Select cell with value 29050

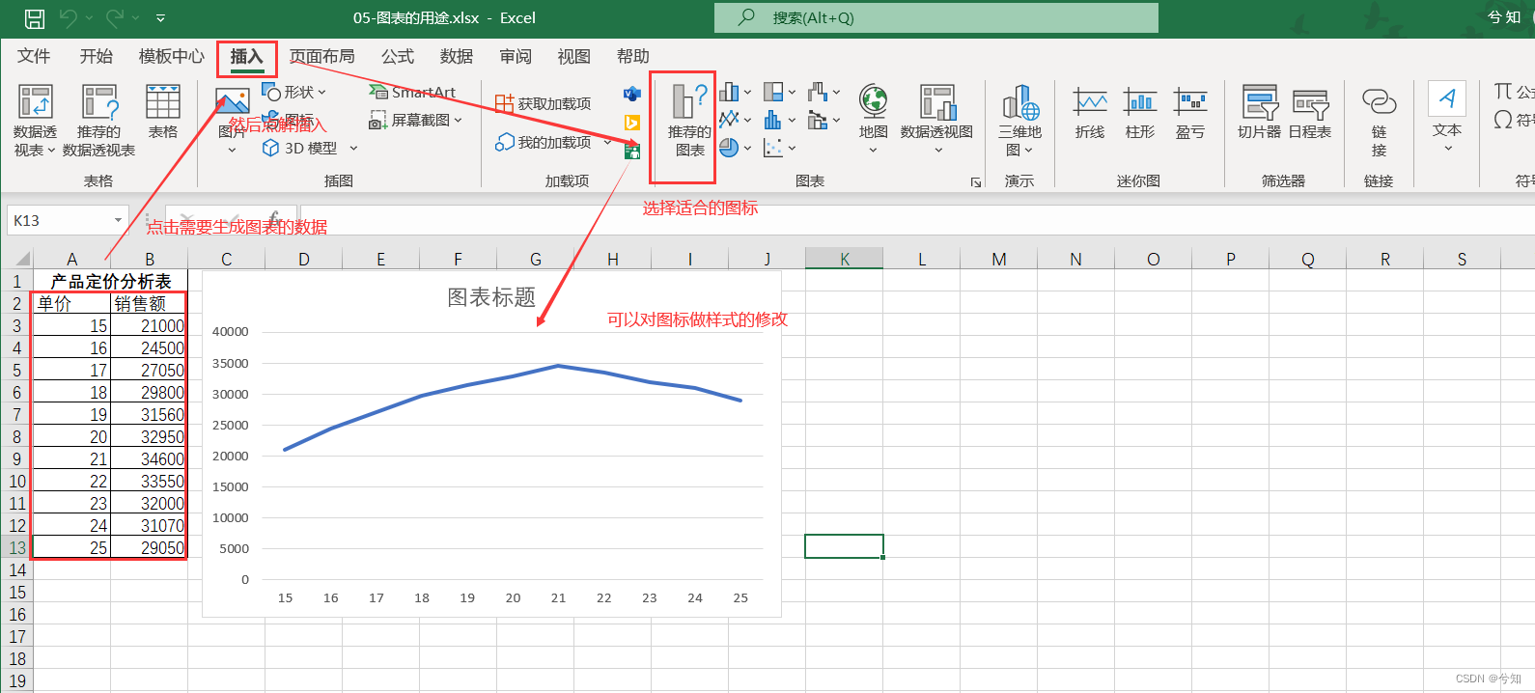point(149,547)
